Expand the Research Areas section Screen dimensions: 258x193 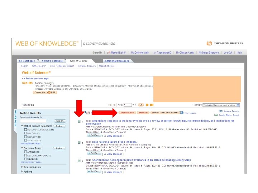pos(22,167)
